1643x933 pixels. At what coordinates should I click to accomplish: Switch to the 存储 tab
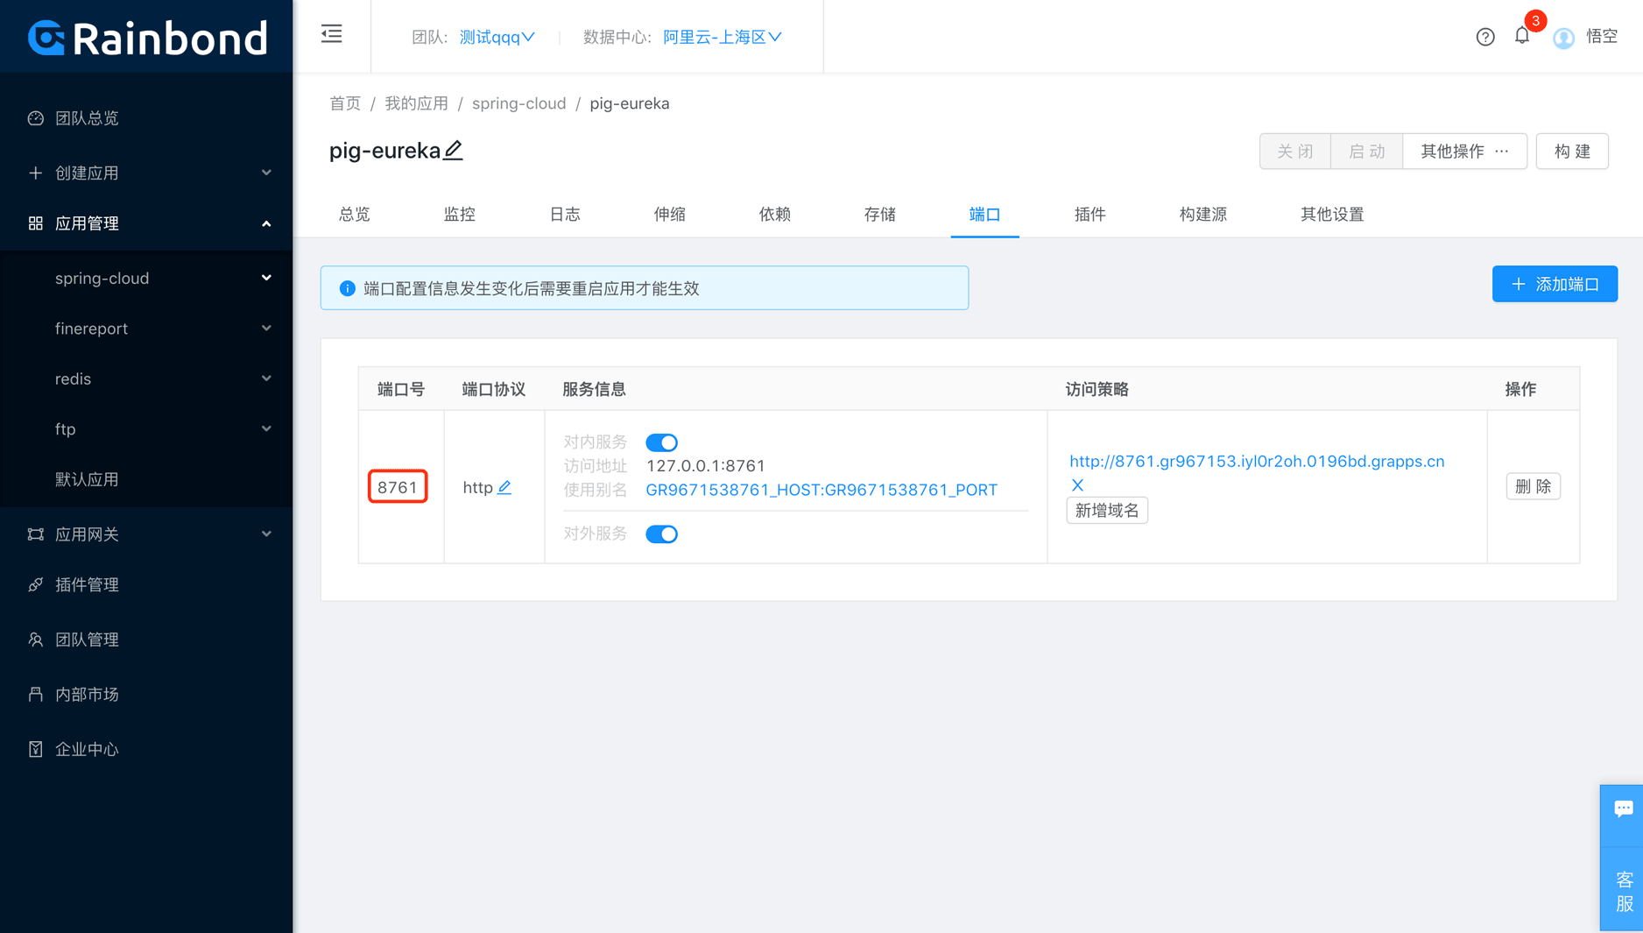click(880, 214)
